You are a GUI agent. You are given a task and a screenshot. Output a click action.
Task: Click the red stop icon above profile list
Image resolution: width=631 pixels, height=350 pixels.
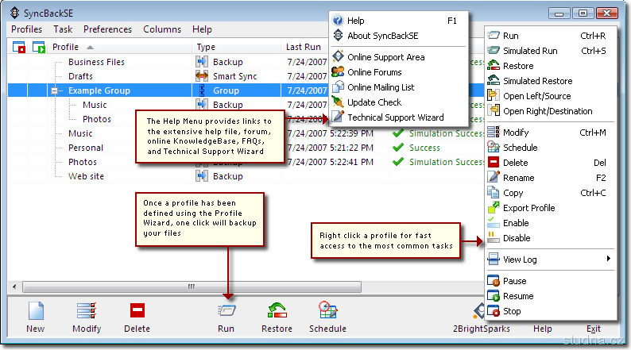tap(19, 48)
